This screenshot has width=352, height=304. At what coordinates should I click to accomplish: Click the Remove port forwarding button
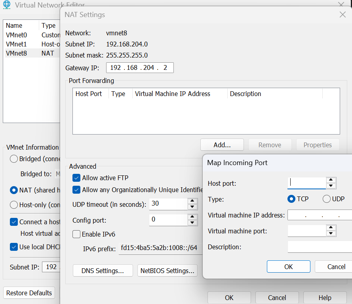tap(270, 145)
